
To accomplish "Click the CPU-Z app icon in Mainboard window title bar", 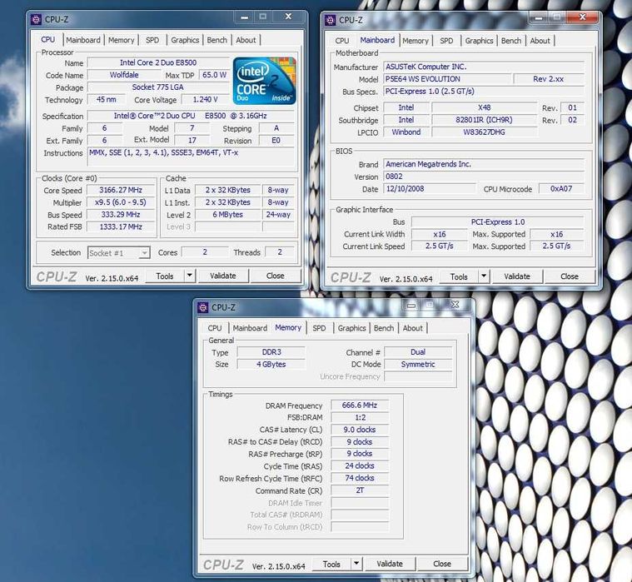I will 330,20.
